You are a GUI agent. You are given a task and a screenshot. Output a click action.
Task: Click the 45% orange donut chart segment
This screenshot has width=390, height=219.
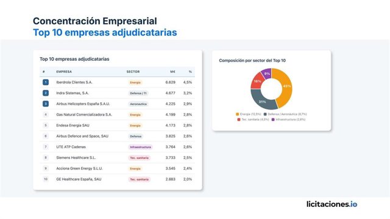(283, 87)
